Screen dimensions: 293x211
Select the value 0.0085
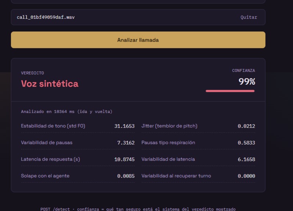click(x=126, y=176)
